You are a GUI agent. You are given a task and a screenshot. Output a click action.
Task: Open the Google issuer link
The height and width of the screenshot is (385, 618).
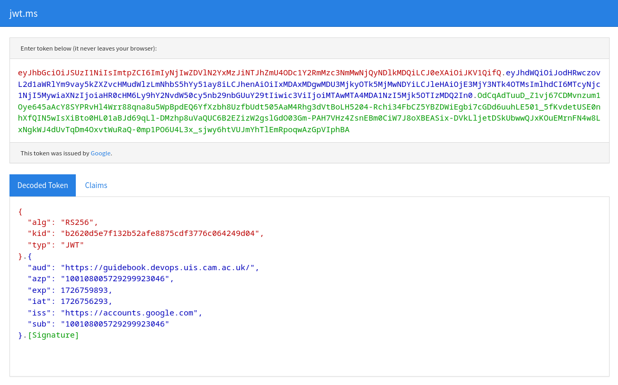pyautogui.click(x=101, y=153)
